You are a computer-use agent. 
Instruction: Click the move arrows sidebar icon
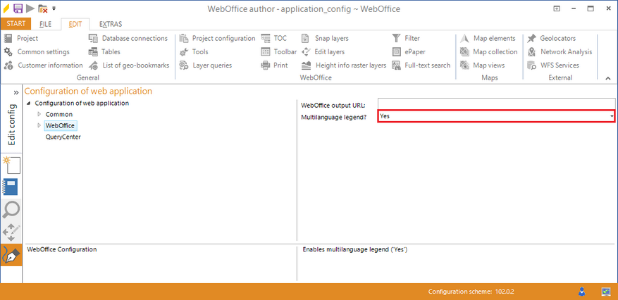pos(11,232)
